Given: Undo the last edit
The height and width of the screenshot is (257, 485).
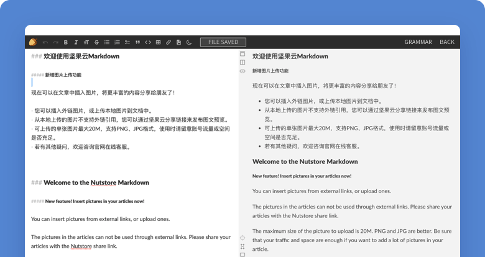Looking at the screenshot, I should (45, 42).
